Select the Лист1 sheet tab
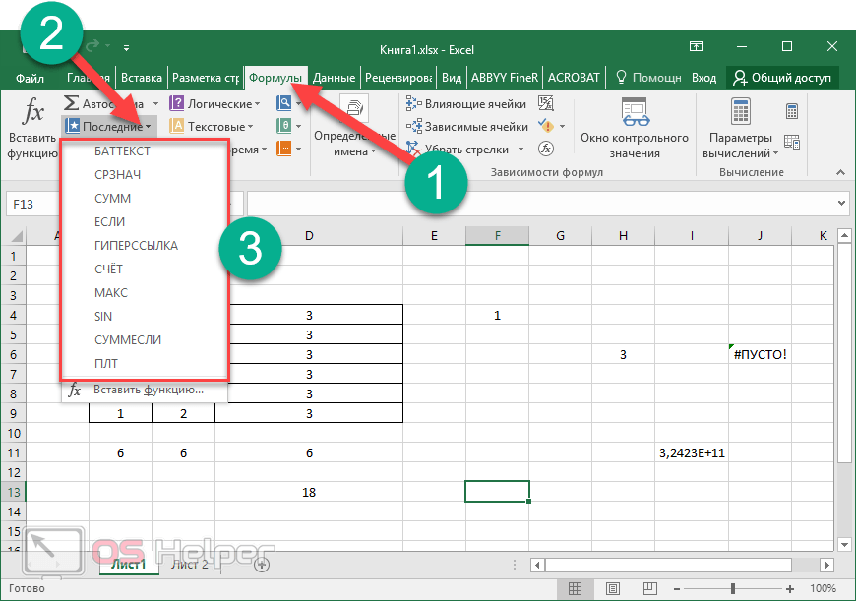The width and height of the screenshot is (856, 601). [x=129, y=565]
